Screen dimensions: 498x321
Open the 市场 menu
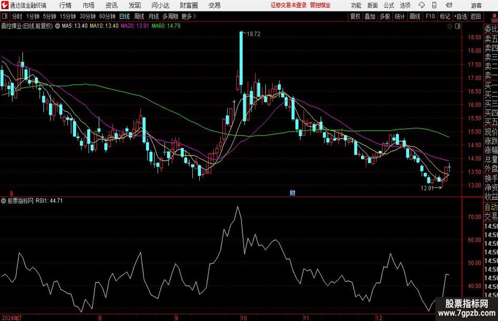click(89, 5)
